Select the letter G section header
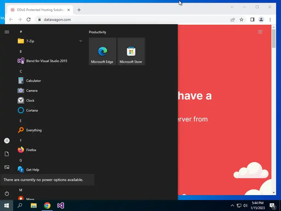Viewport: 281px width, 211px height. [x=21, y=160]
